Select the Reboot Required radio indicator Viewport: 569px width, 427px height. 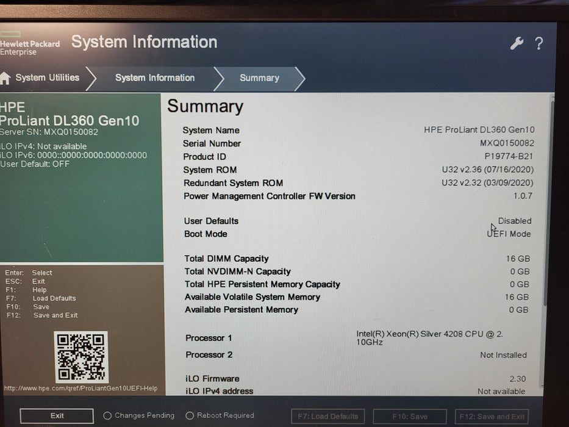[x=190, y=416]
